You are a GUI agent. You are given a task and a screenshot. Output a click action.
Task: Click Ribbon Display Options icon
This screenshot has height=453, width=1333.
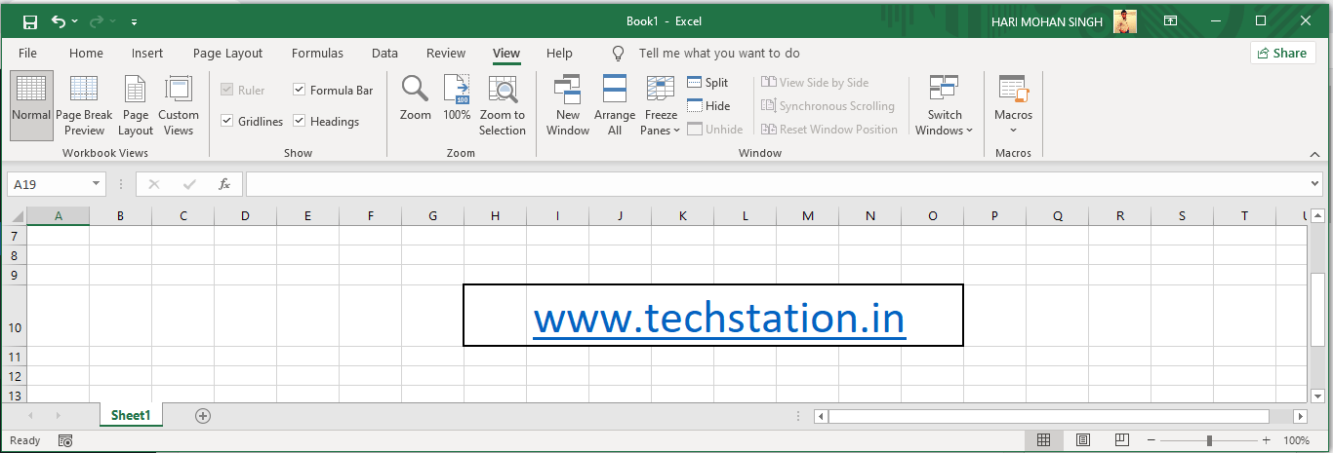[1170, 20]
